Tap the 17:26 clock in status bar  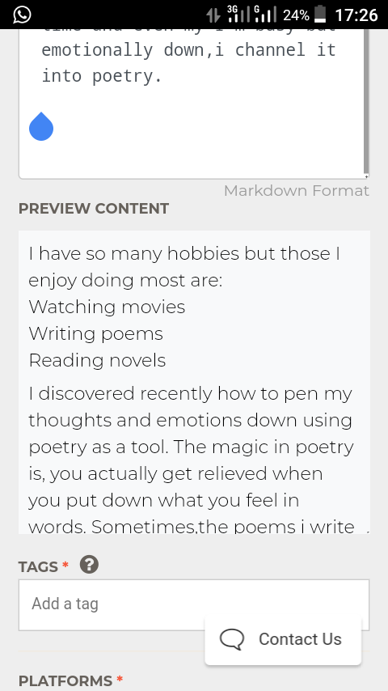(x=356, y=15)
